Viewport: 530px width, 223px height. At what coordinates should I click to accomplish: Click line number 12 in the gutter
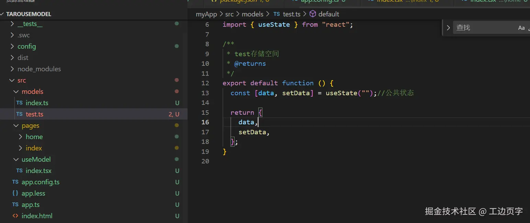(x=205, y=83)
